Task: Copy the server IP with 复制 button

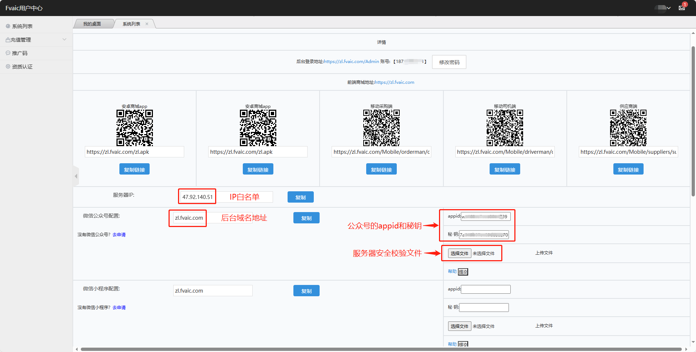Action: (300, 197)
